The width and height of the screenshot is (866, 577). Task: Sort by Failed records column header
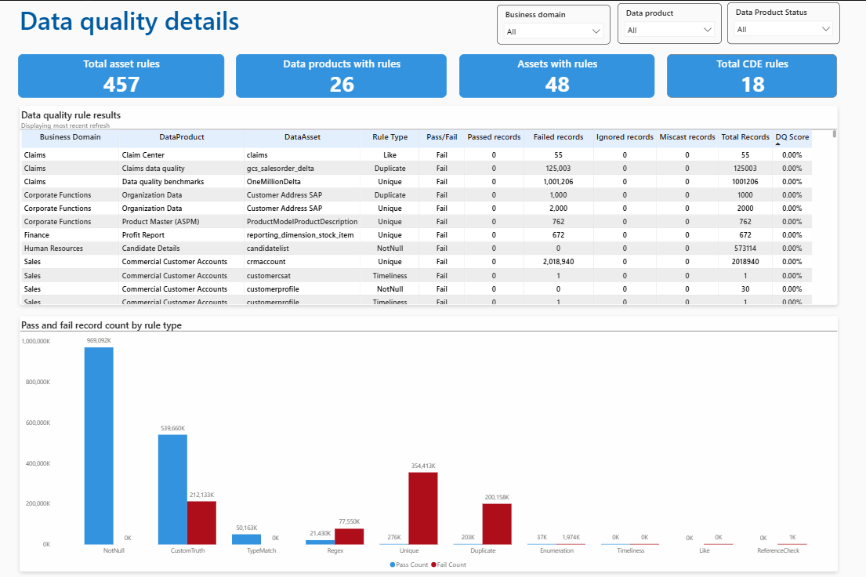558,137
